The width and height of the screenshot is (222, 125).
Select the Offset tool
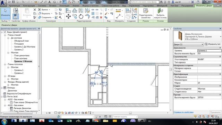[x=75, y=10]
